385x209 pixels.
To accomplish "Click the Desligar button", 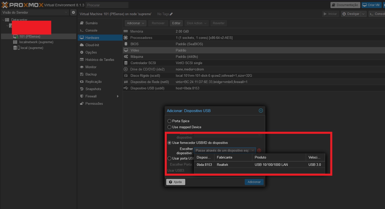I will [x=351, y=14].
